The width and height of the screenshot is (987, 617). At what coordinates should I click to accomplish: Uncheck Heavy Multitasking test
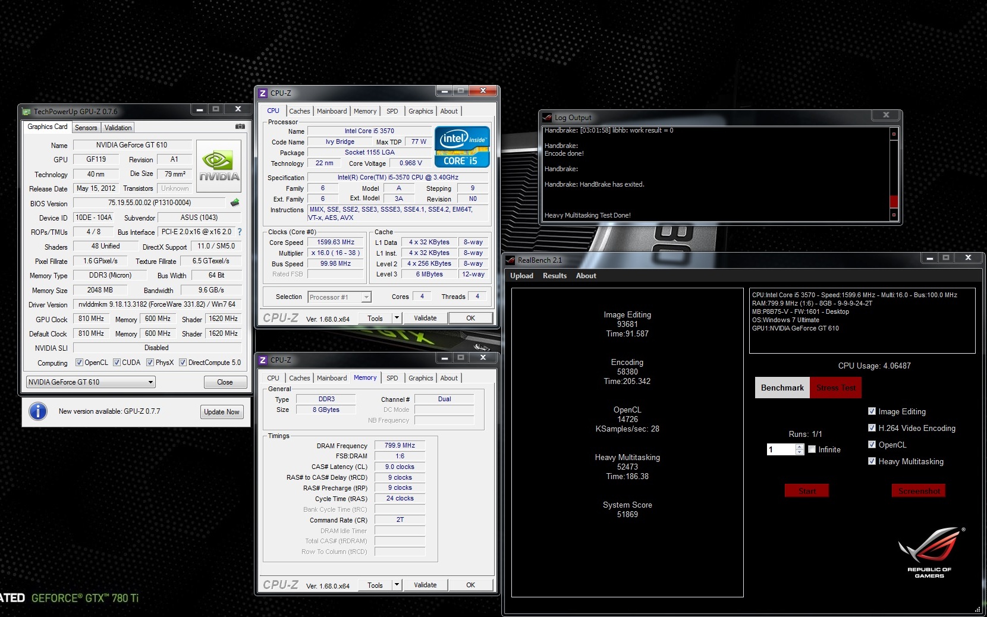pos(872,461)
